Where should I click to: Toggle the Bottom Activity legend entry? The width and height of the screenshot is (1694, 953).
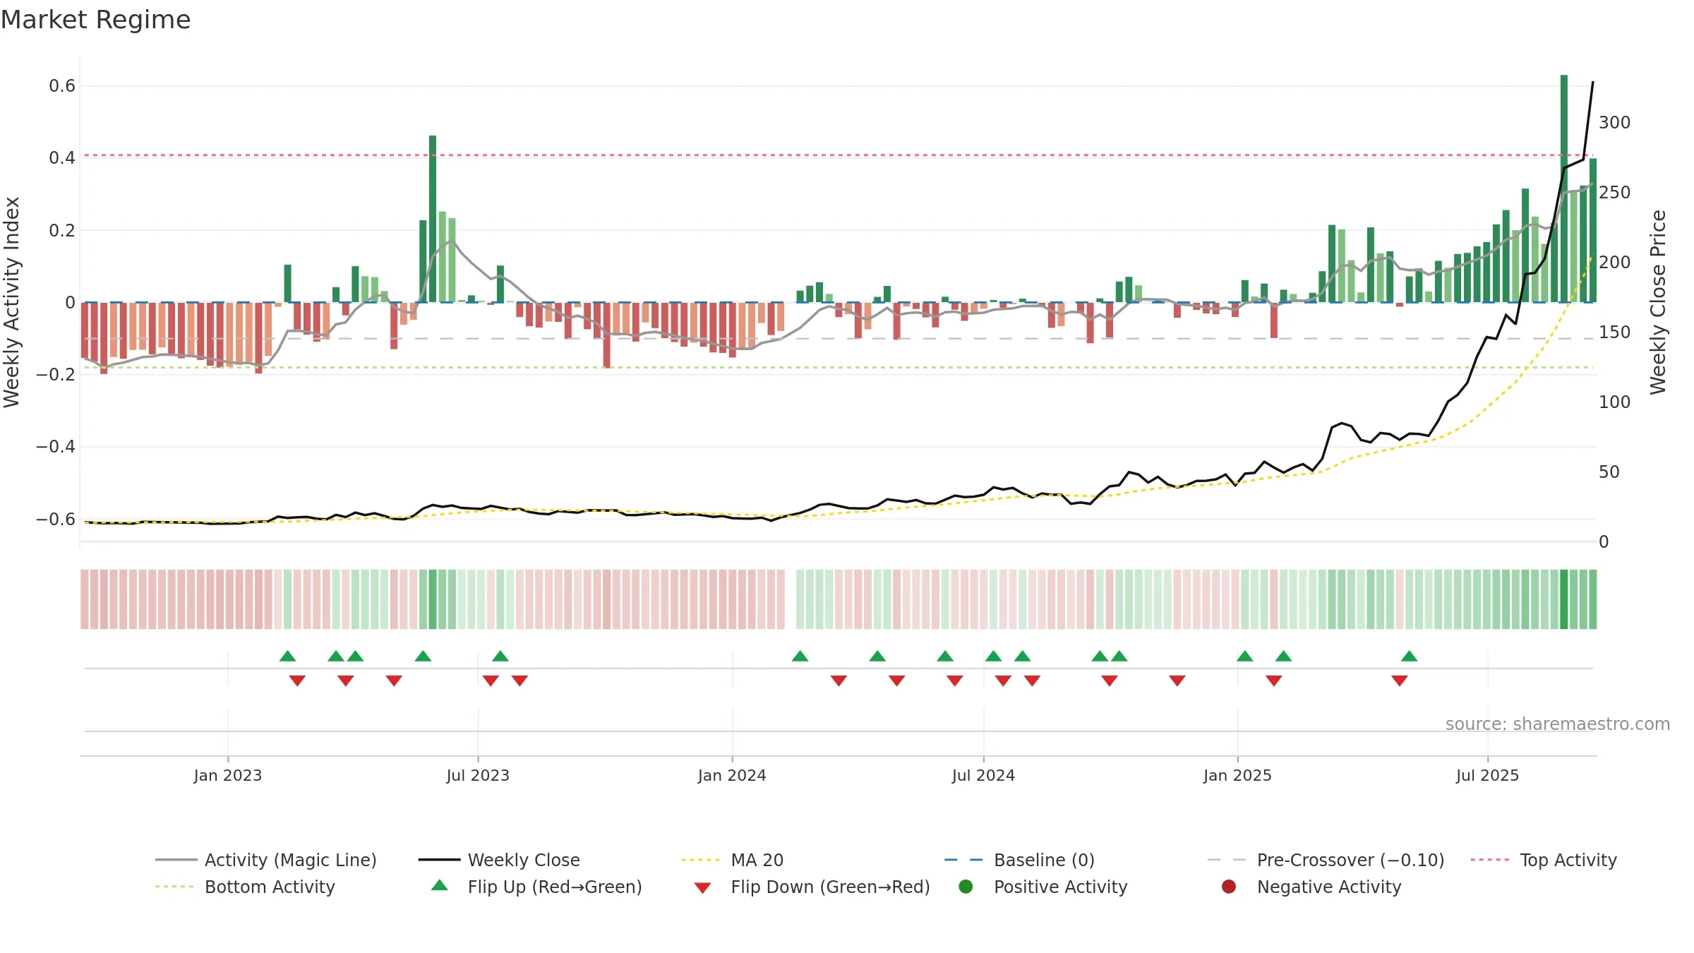click(x=245, y=887)
